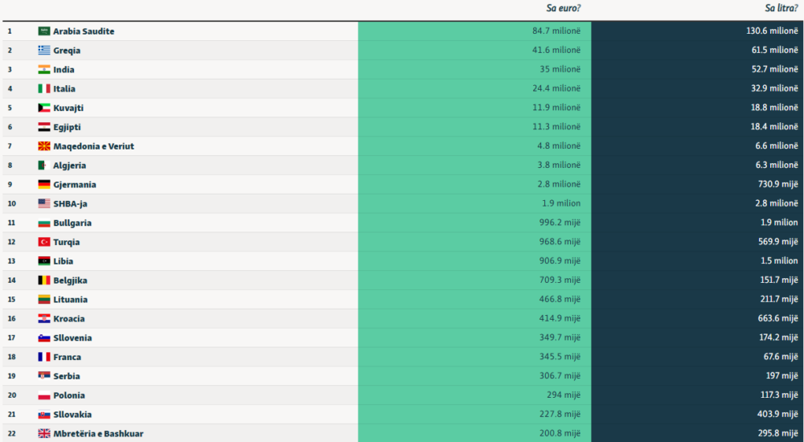The width and height of the screenshot is (804, 442).
Task: Select the Bullgaria row name
Action: coord(72,223)
